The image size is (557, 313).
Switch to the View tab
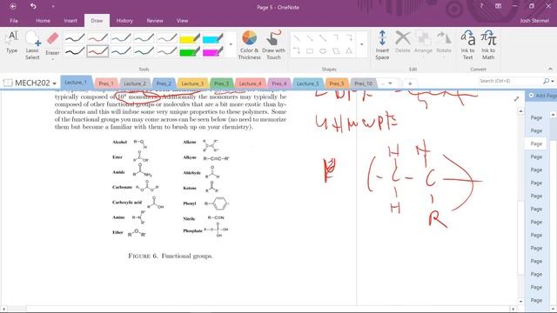pos(182,21)
